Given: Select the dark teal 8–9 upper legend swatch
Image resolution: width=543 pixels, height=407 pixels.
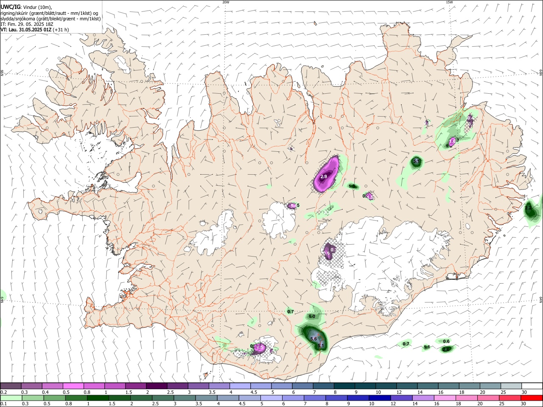Looking at the screenshot, I should coord(344,386).
